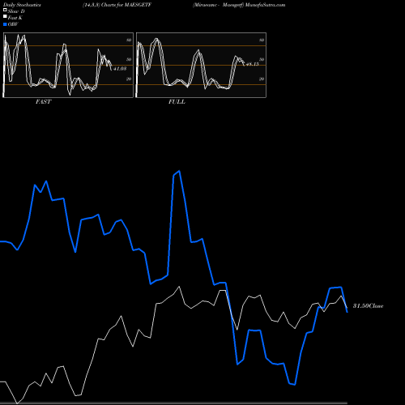The height and width of the screenshot is (405, 405).
Task: Click the 80 axis label in FAST chart
Action: click(129, 40)
